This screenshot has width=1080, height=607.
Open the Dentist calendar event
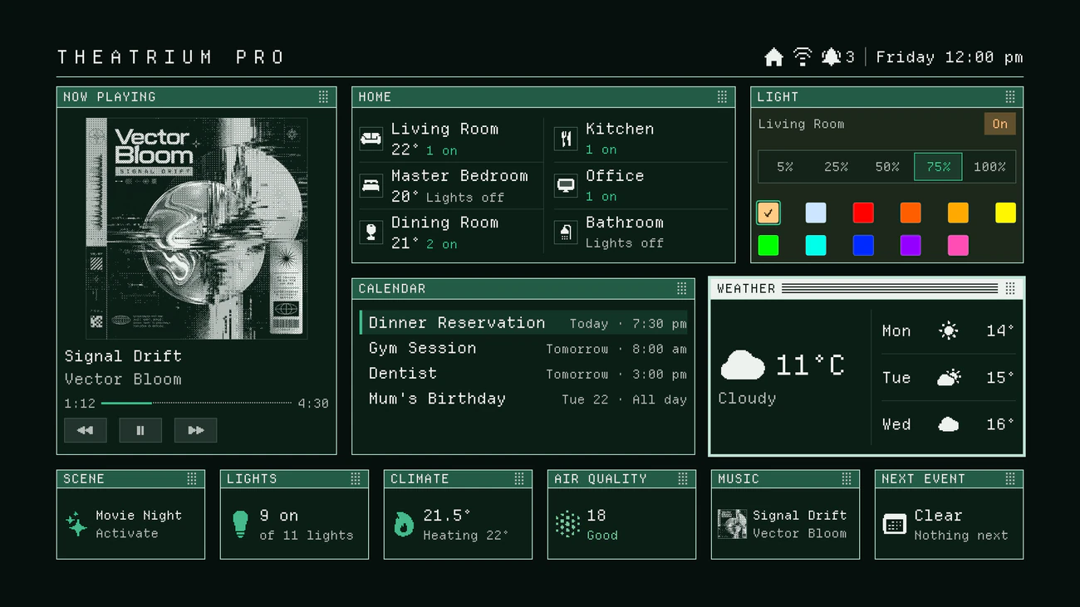click(523, 374)
